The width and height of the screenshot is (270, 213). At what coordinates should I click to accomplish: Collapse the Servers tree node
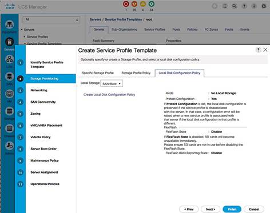tap(22, 30)
